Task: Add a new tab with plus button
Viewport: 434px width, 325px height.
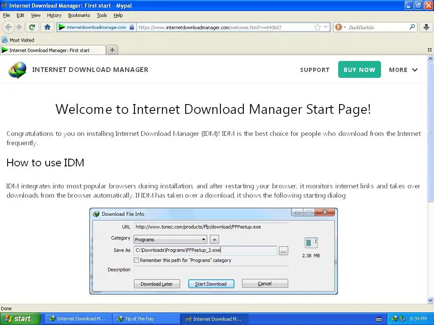Action: (112, 50)
